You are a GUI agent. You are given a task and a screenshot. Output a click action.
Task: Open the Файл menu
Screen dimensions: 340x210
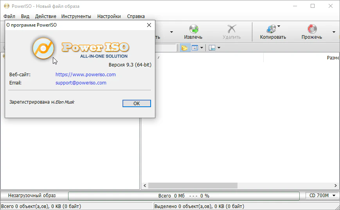(9, 16)
